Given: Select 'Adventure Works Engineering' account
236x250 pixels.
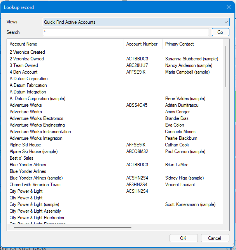Looking at the screenshot, I should pos(37,125).
